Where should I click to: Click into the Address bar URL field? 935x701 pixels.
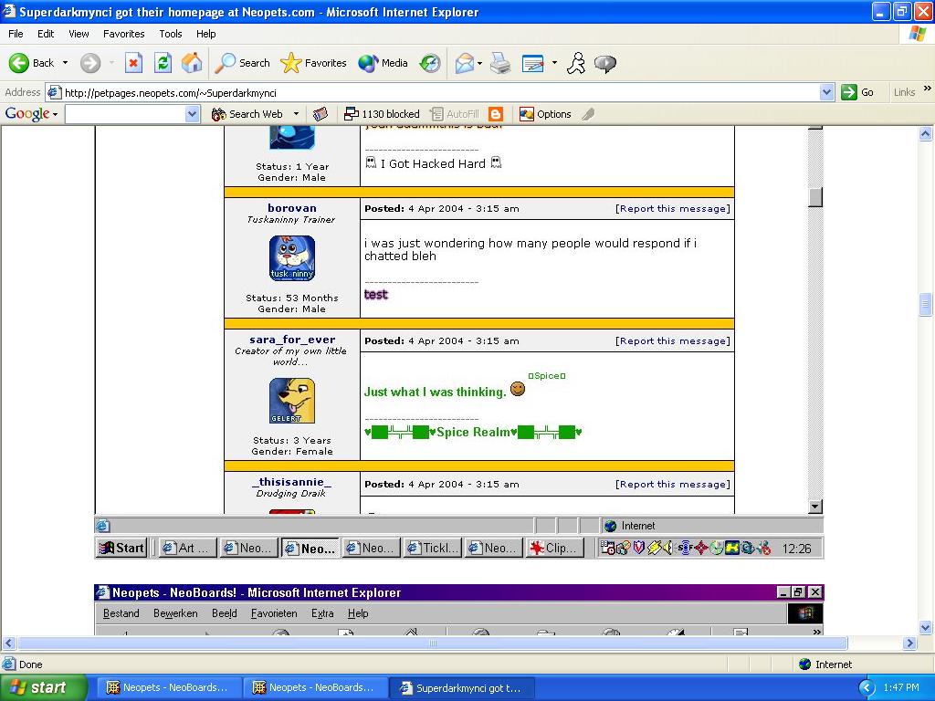[x=440, y=92]
